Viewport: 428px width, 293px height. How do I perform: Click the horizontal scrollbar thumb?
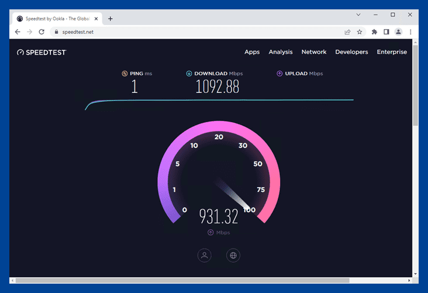[182, 281]
